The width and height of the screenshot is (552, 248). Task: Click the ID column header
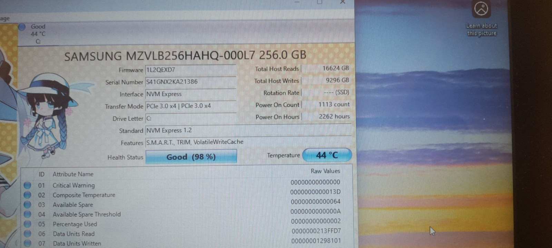click(x=41, y=174)
